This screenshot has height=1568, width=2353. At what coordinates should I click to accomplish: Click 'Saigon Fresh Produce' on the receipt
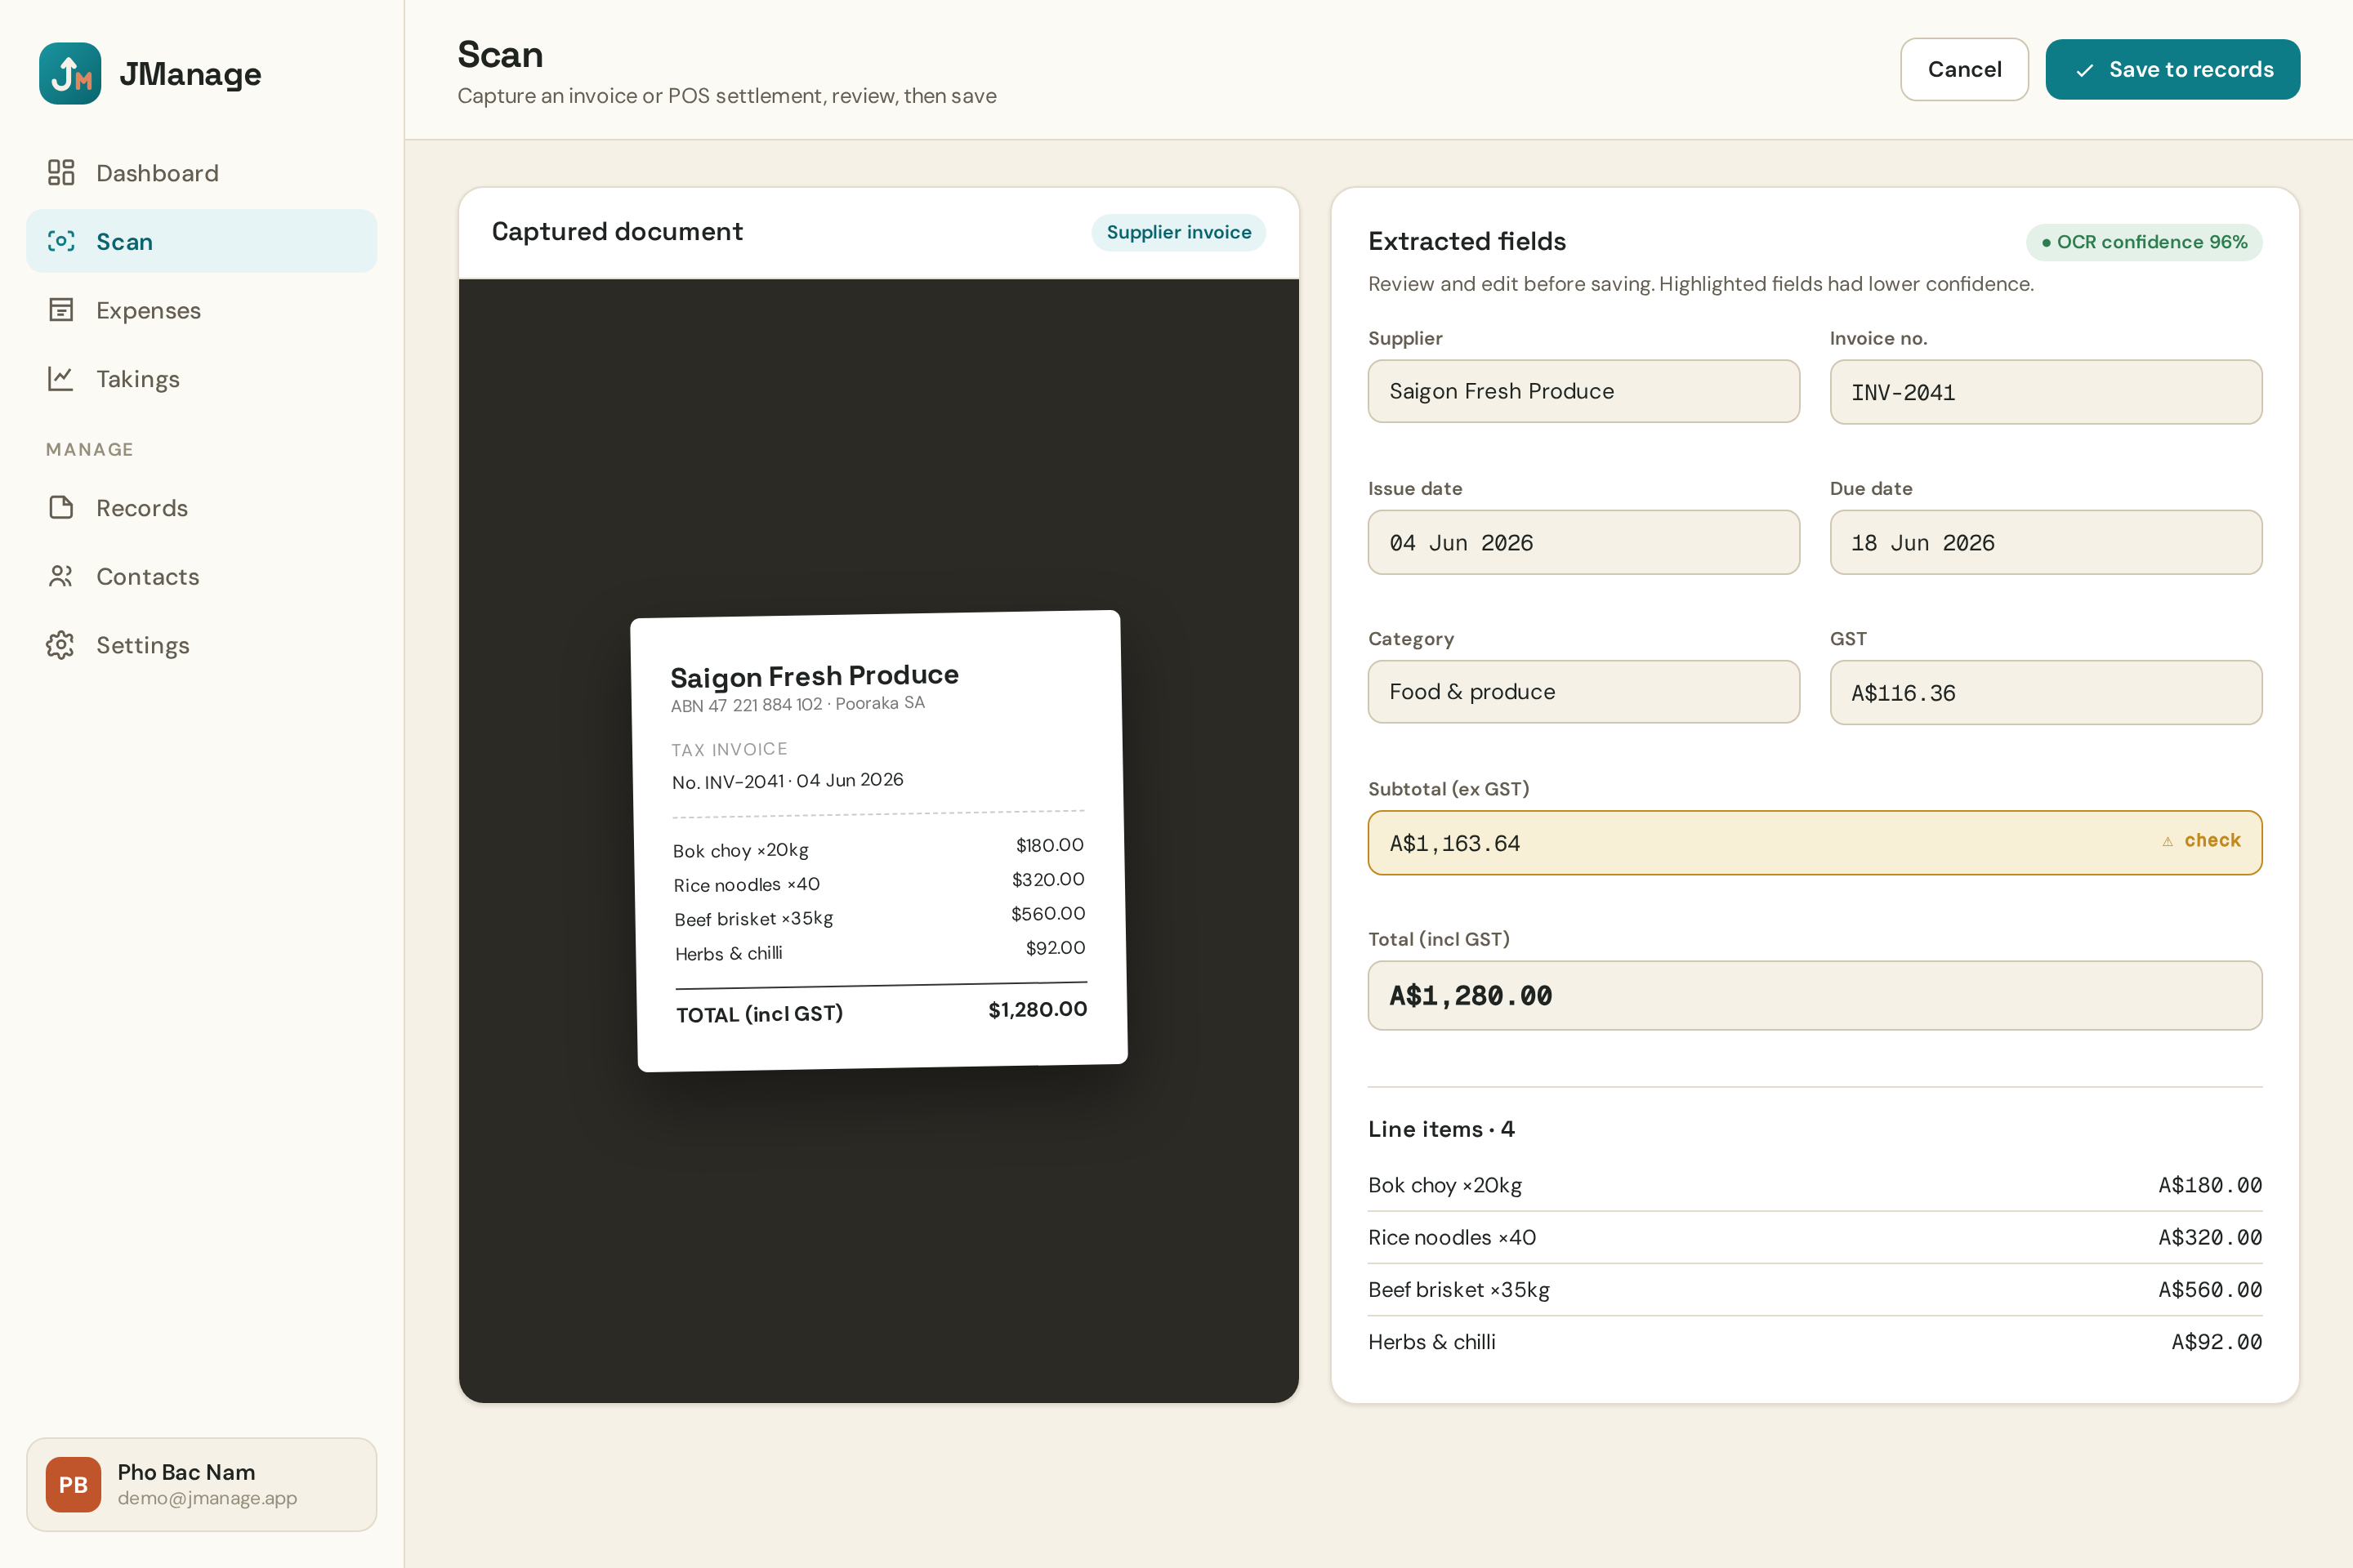tap(815, 676)
